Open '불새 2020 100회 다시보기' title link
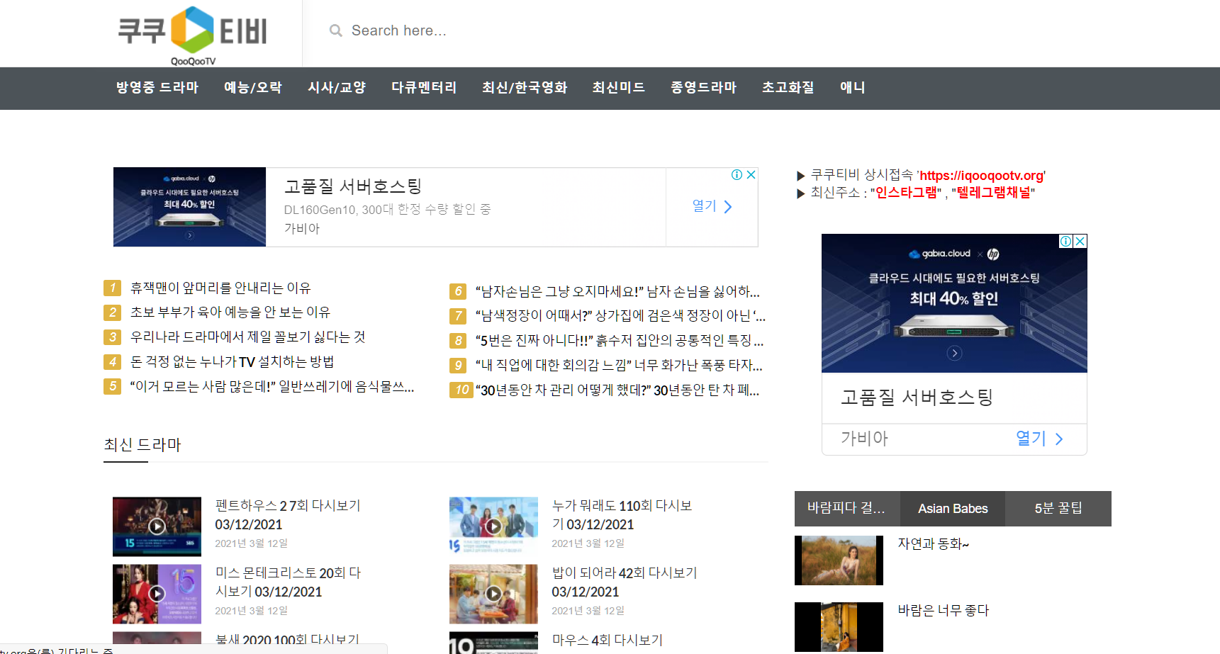The image size is (1220, 654). [x=287, y=640]
